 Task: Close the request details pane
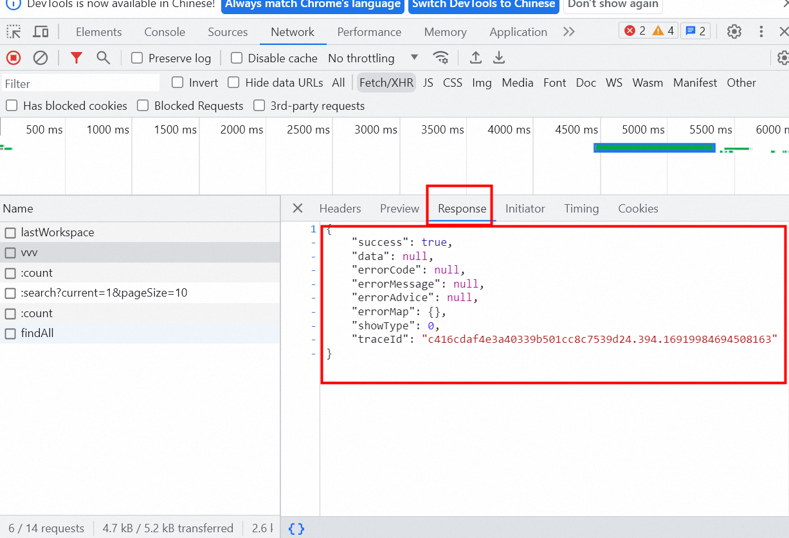[297, 208]
